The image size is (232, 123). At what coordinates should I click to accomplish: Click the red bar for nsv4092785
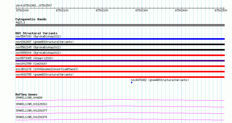click(120, 77)
